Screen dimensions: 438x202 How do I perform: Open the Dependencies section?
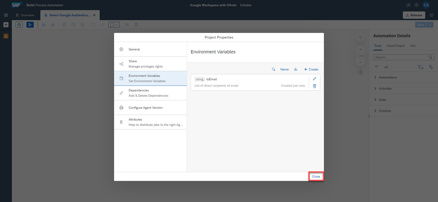tap(151, 93)
